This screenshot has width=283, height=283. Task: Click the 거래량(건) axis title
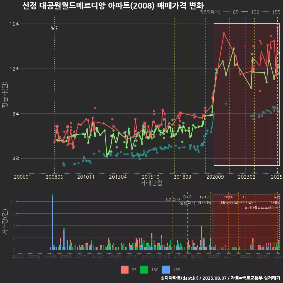(x=5, y=222)
